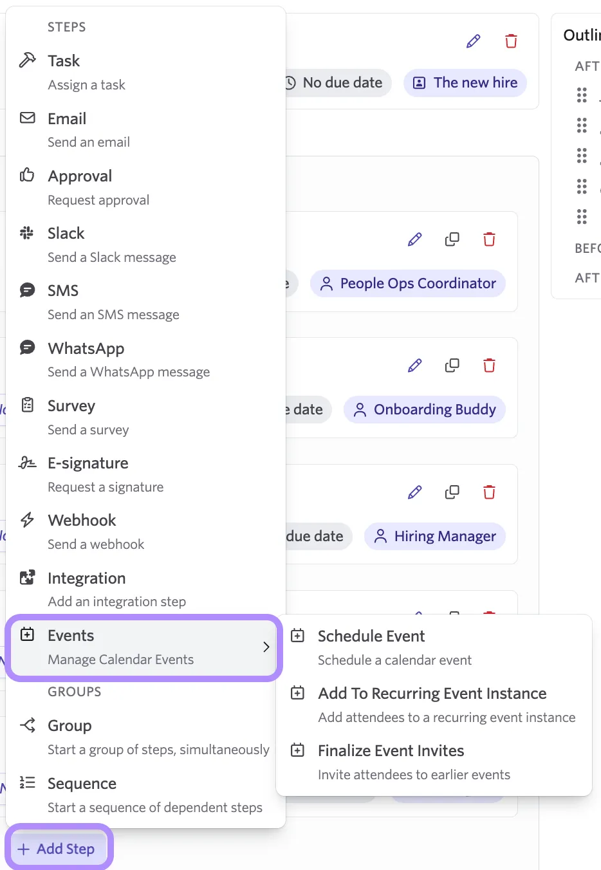Delete the Onboarding Buddy step
Image resolution: width=601 pixels, height=870 pixels.
tap(490, 366)
